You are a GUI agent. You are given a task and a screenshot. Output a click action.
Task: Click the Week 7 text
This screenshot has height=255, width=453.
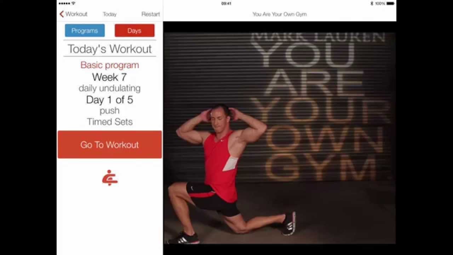click(109, 77)
